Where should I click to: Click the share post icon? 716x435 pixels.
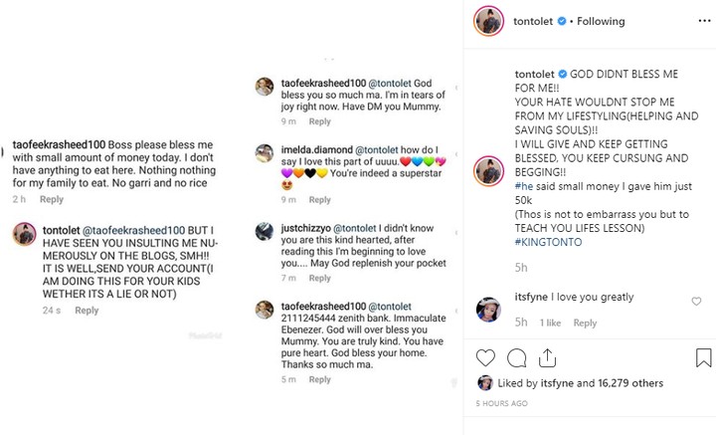tap(549, 357)
